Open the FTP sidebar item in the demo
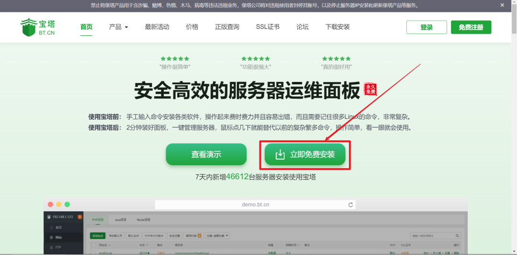The width and height of the screenshot is (517, 255). 63,247
